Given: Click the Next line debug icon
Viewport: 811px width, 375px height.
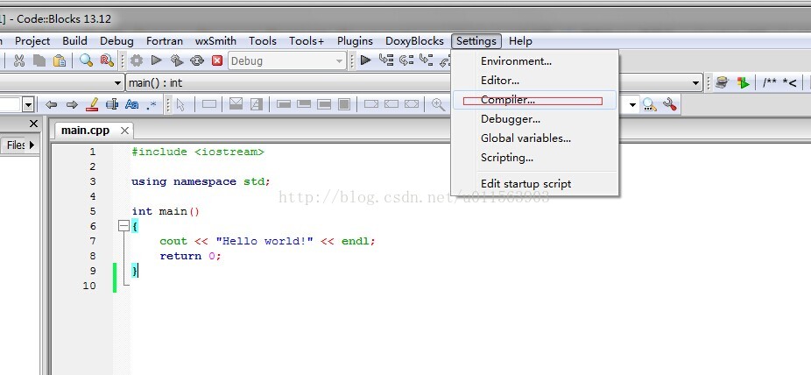Looking at the screenshot, I should [x=406, y=60].
